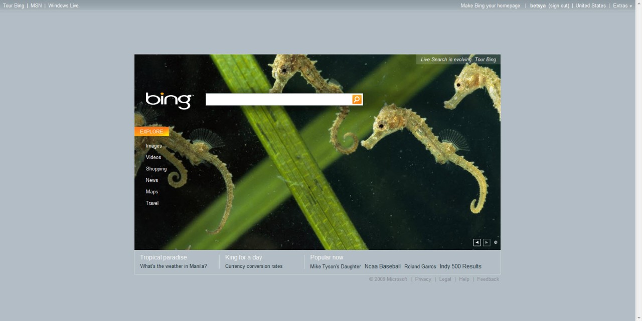Viewport: 642px width, 321px height.
Task: Check the weather in Manila link
Action: [174, 266]
